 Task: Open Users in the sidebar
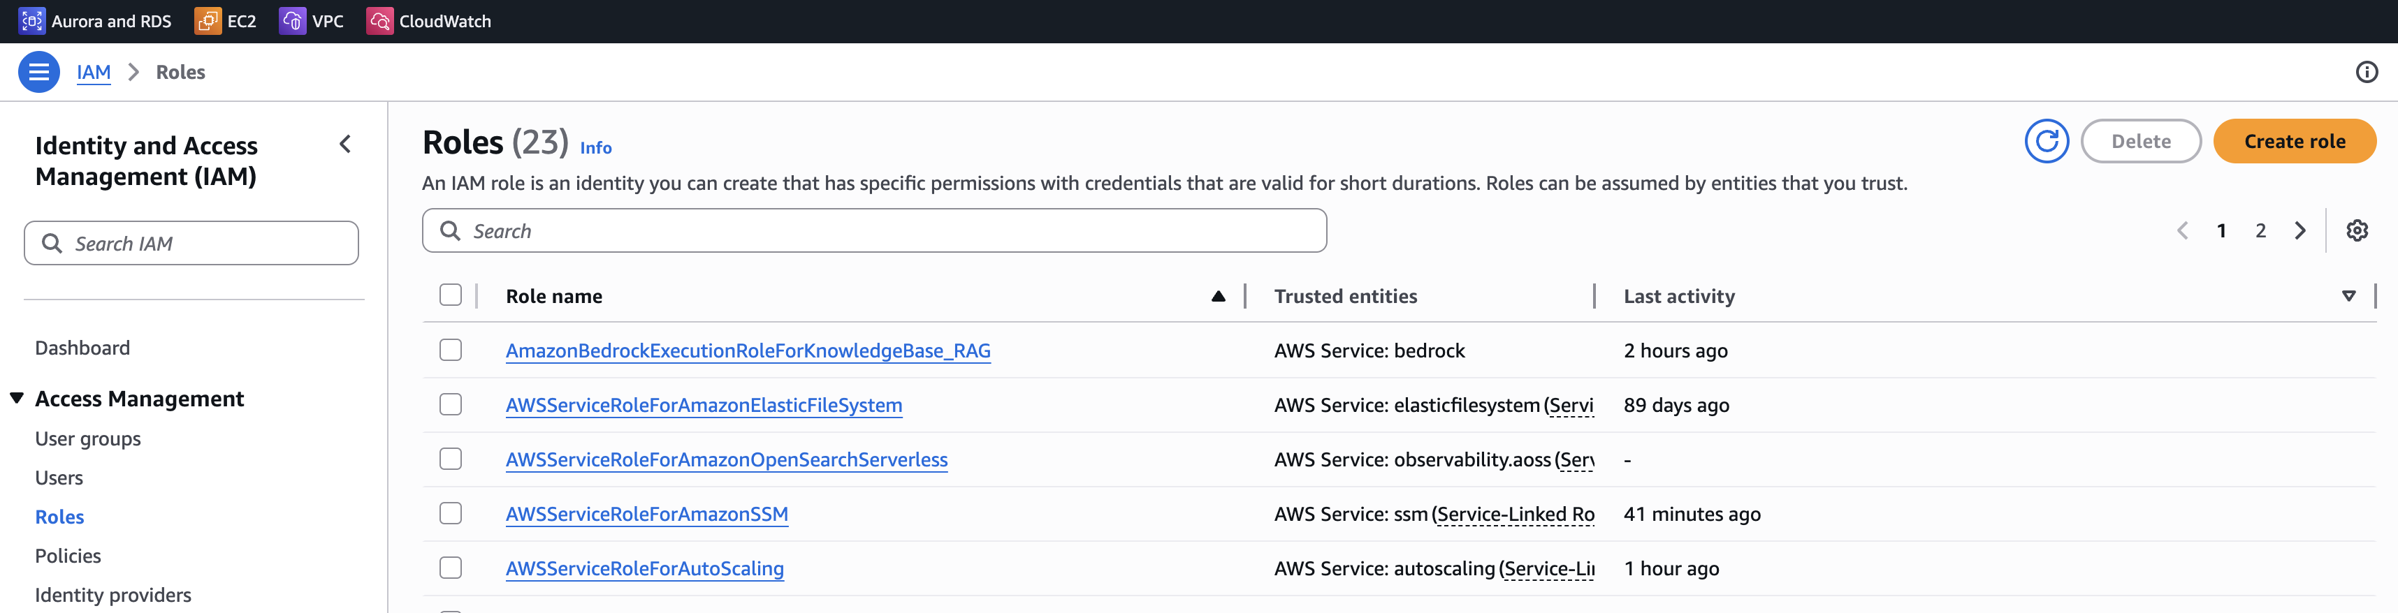pos(59,477)
